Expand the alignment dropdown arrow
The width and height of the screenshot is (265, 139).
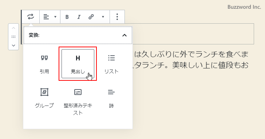55,17
